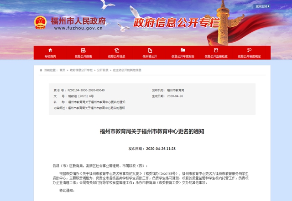Go to 首页 in the breadcrumb
Viewport: 292px width, 201px height.
[62, 70]
